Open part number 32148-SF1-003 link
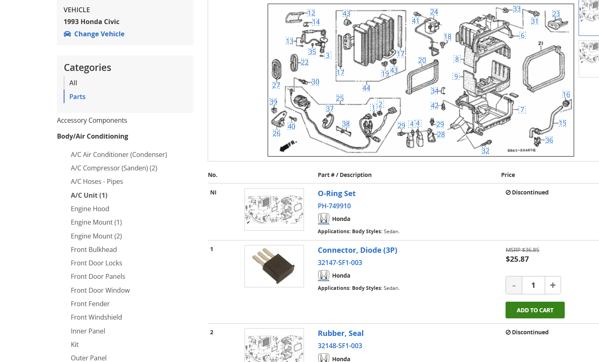 [x=339, y=346]
